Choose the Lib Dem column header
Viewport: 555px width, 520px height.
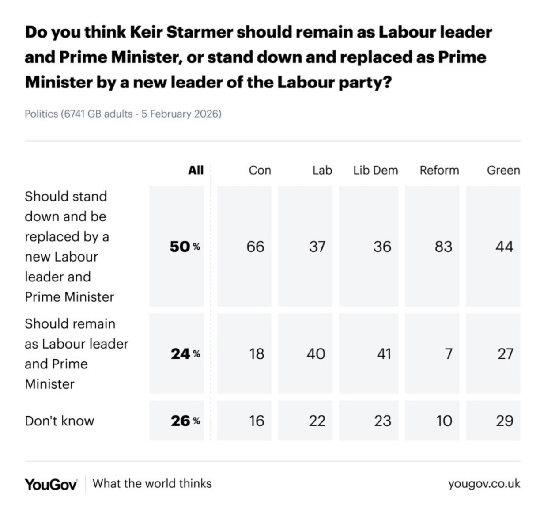point(375,170)
